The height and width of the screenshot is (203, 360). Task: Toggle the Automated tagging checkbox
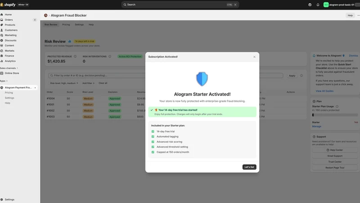coord(153,137)
